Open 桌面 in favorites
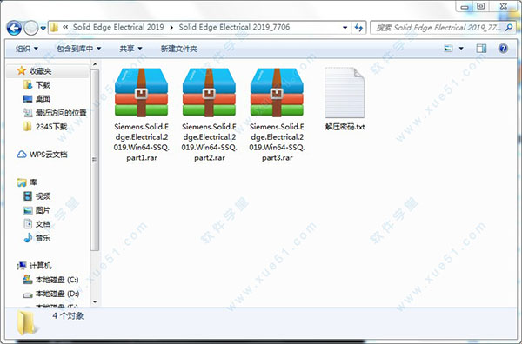 [x=43, y=99]
